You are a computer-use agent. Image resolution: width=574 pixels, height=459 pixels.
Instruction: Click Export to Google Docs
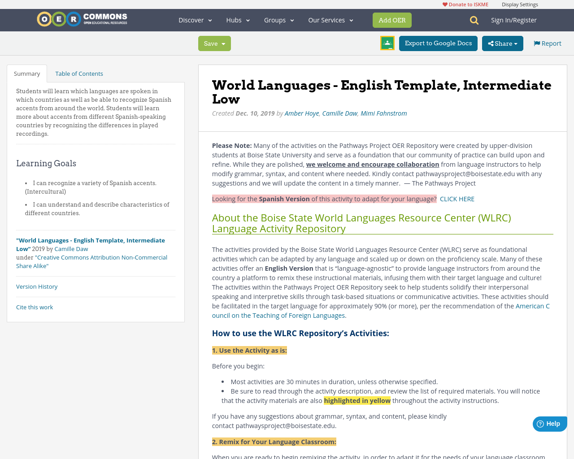click(x=438, y=43)
